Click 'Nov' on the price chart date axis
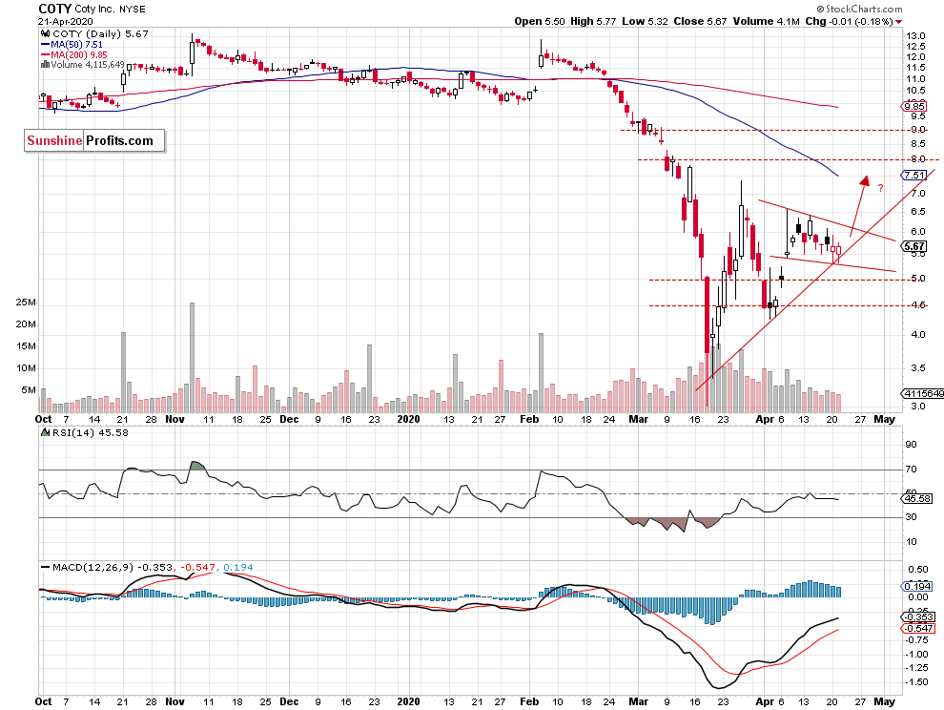Screen dimensions: 944x710 (x=175, y=419)
